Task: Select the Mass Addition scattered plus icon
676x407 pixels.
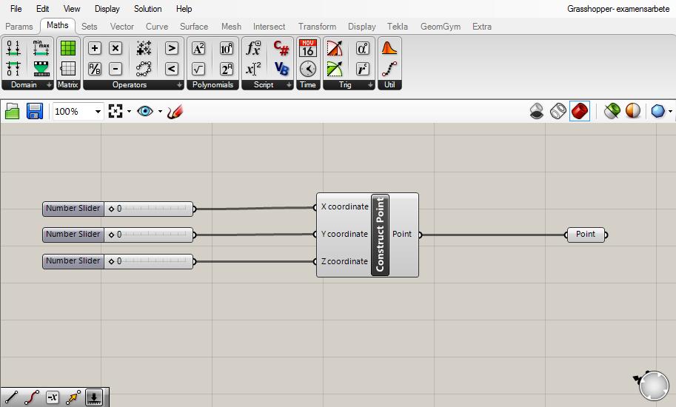Action: coord(144,48)
